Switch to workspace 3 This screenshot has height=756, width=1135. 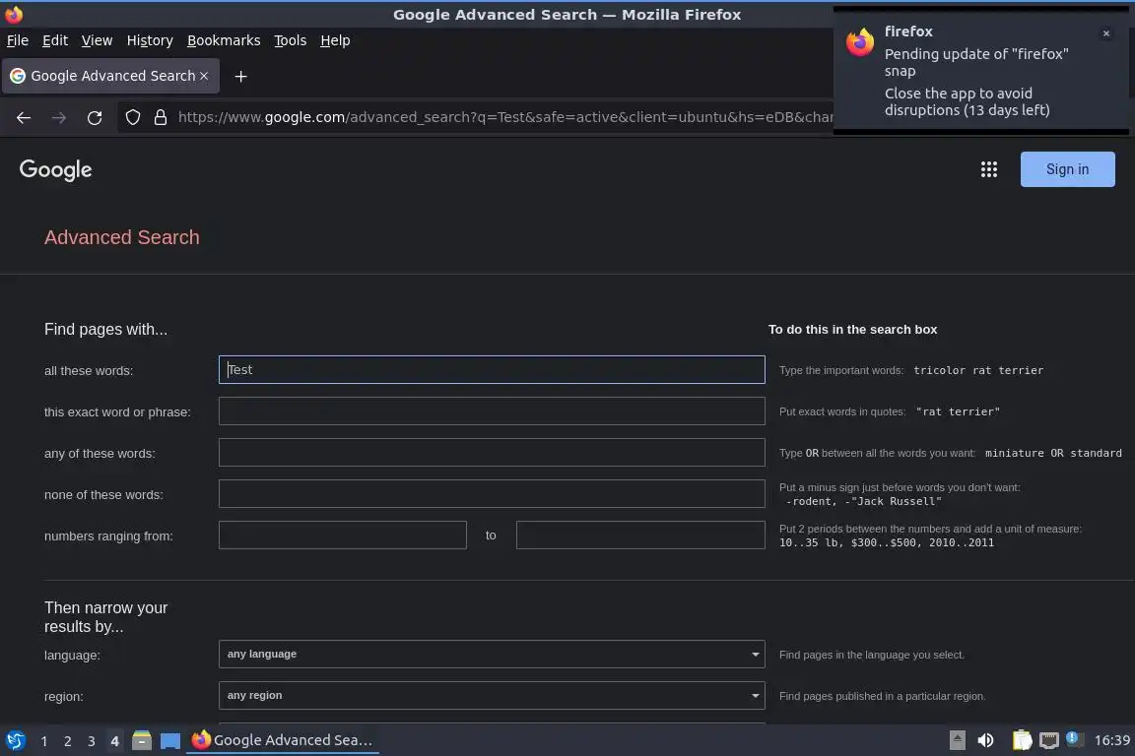tap(92, 741)
